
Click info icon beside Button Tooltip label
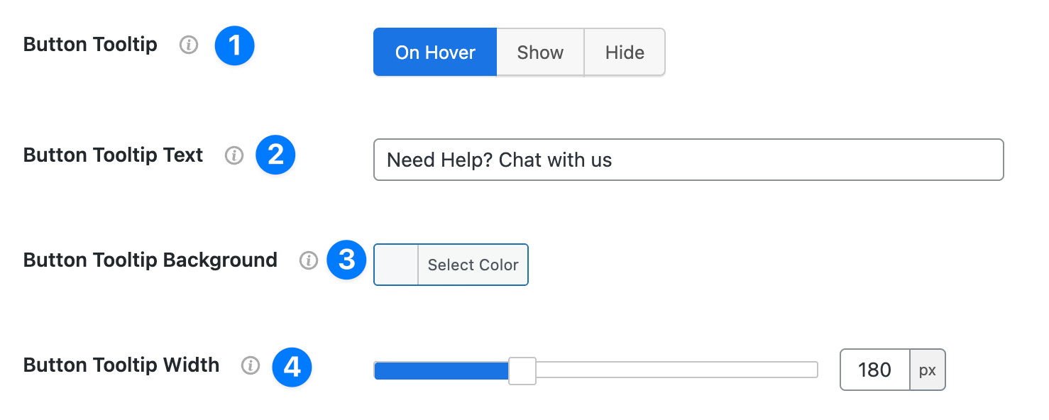(189, 45)
